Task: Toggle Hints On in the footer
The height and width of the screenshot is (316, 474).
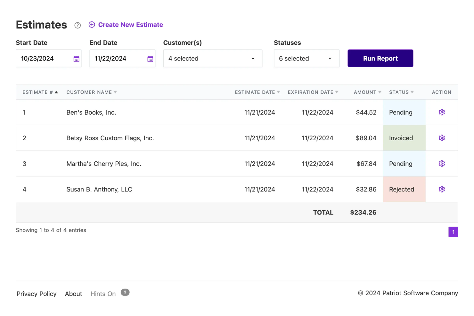Action: click(x=103, y=293)
